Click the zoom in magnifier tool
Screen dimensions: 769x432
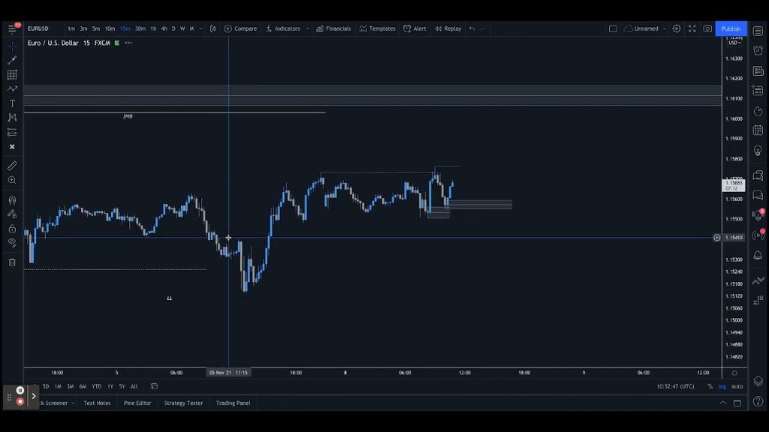tap(12, 180)
